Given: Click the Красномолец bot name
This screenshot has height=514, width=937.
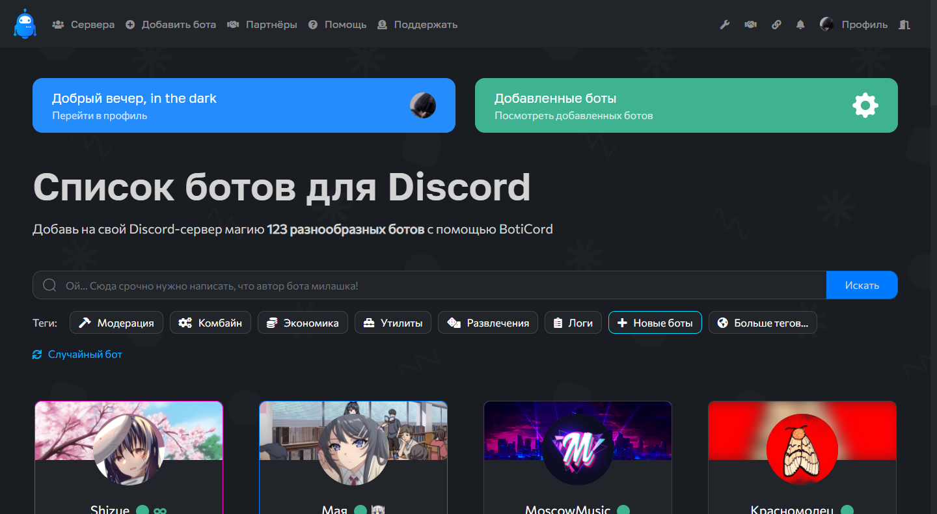Looking at the screenshot, I should point(792,509).
